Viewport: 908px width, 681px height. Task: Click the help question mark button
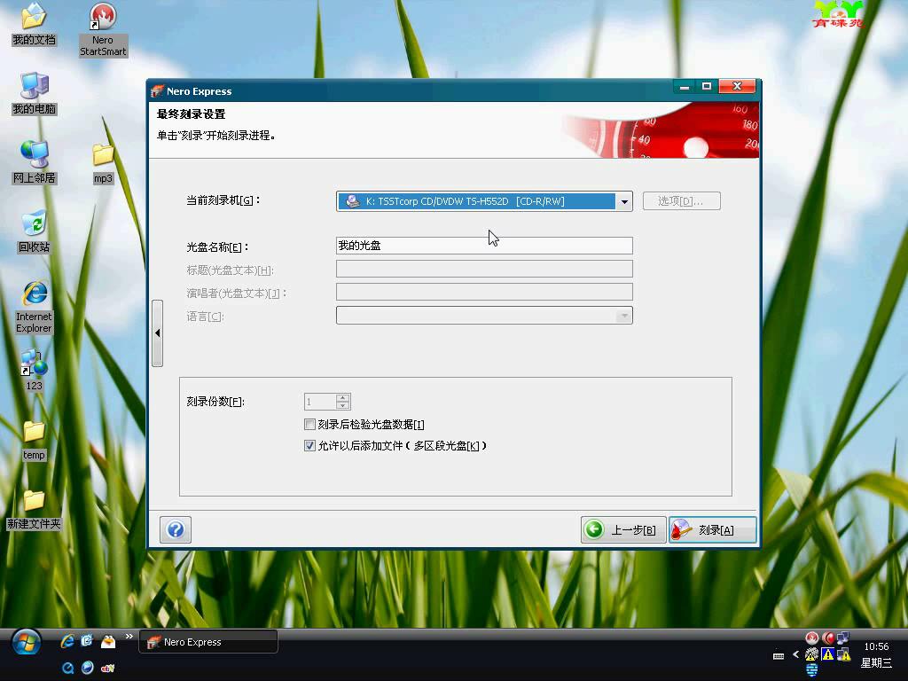176,529
